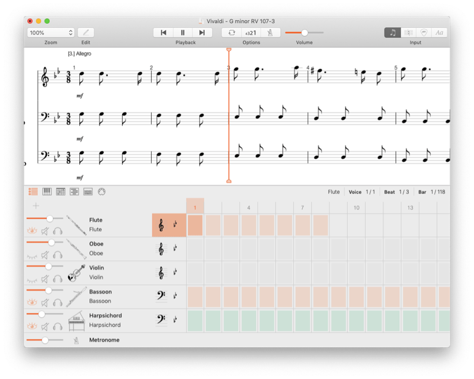Select Flute bar 1 block
Screen dimensions: 474x379
[195, 225]
